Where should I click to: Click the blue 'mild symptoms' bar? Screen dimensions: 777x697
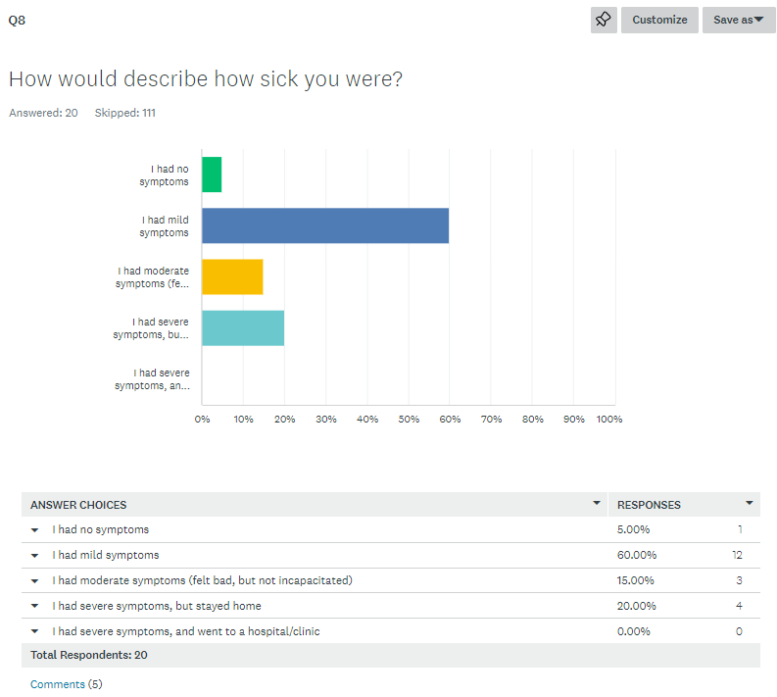pos(324,225)
